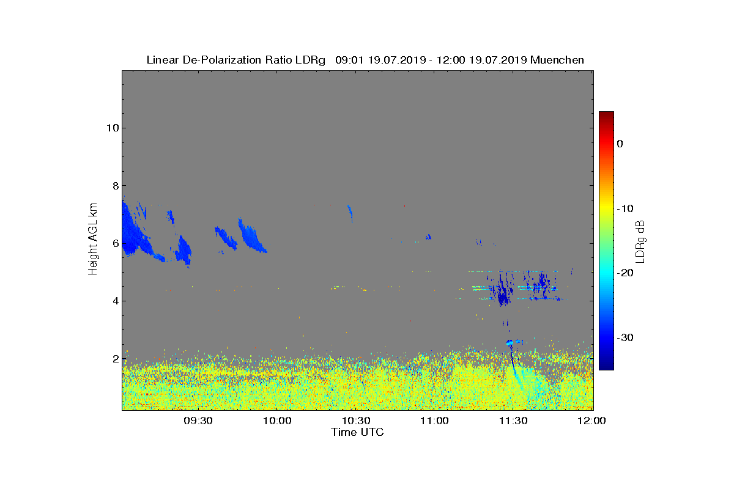Click the dark red top of the colorbar
The image size is (734, 489).
click(606, 116)
